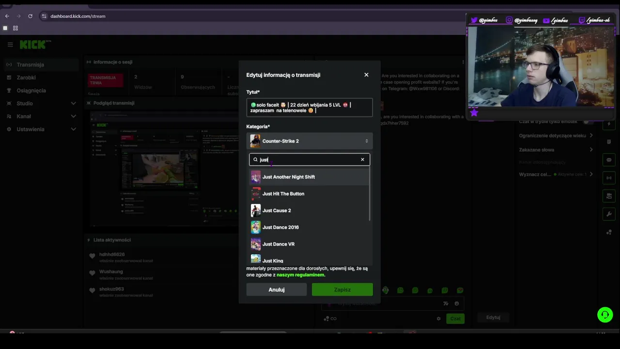This screenshot has height=349, width=620.
Task: Select Just Hit The Button category
Action: pos(309,194)
